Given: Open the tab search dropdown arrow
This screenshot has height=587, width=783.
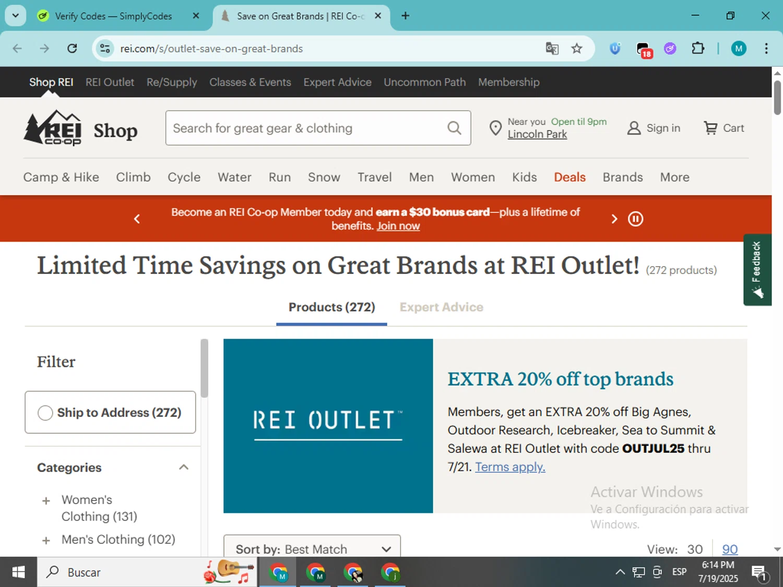Looking at the screenshot, I should [x=16, y=16].
